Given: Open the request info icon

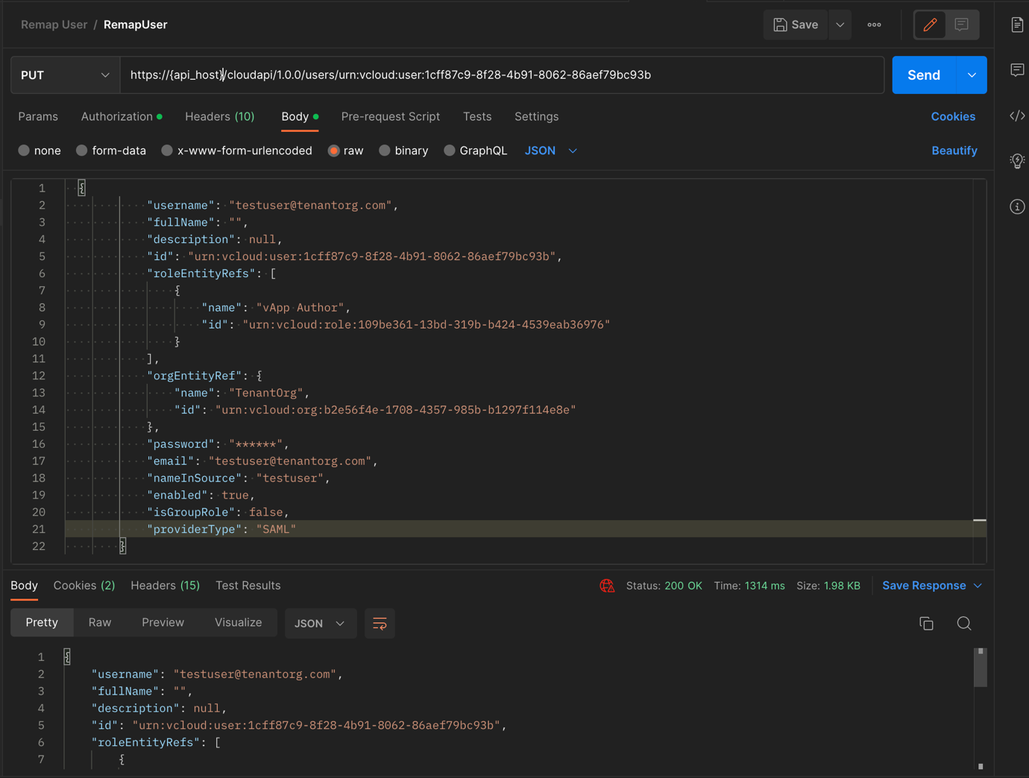Looking at the screenshot, I should tap(1017, 207).
